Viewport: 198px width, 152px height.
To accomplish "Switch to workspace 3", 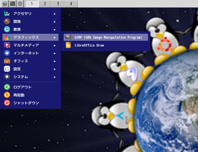I will tap(58, 4).
